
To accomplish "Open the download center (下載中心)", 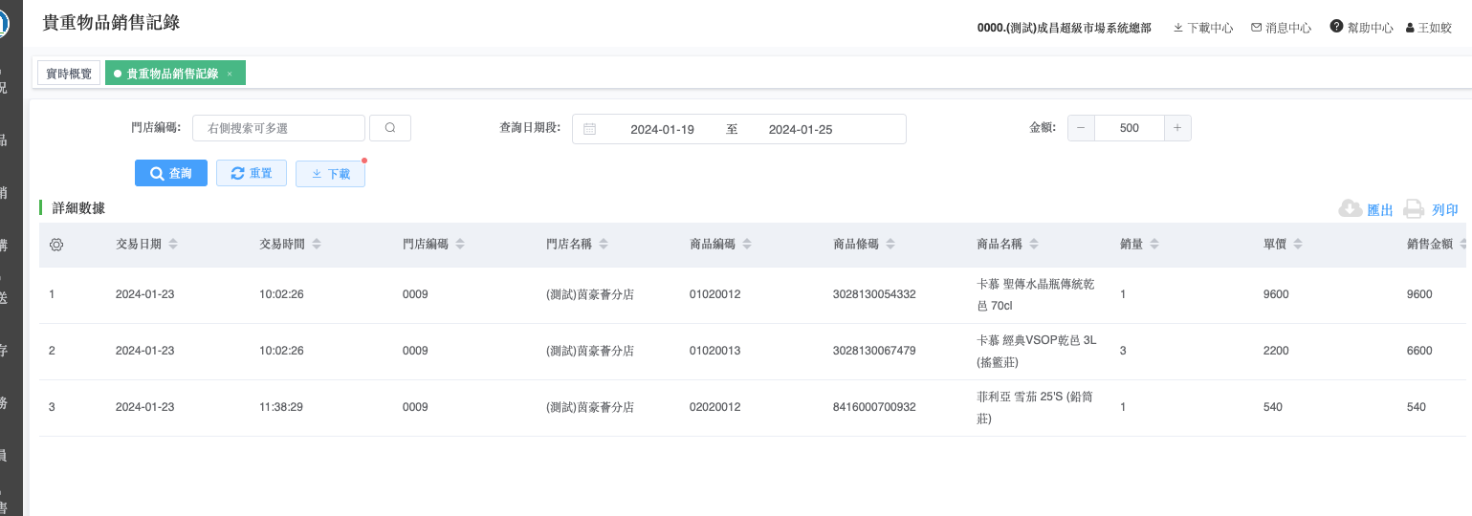I will [1202, 28].
